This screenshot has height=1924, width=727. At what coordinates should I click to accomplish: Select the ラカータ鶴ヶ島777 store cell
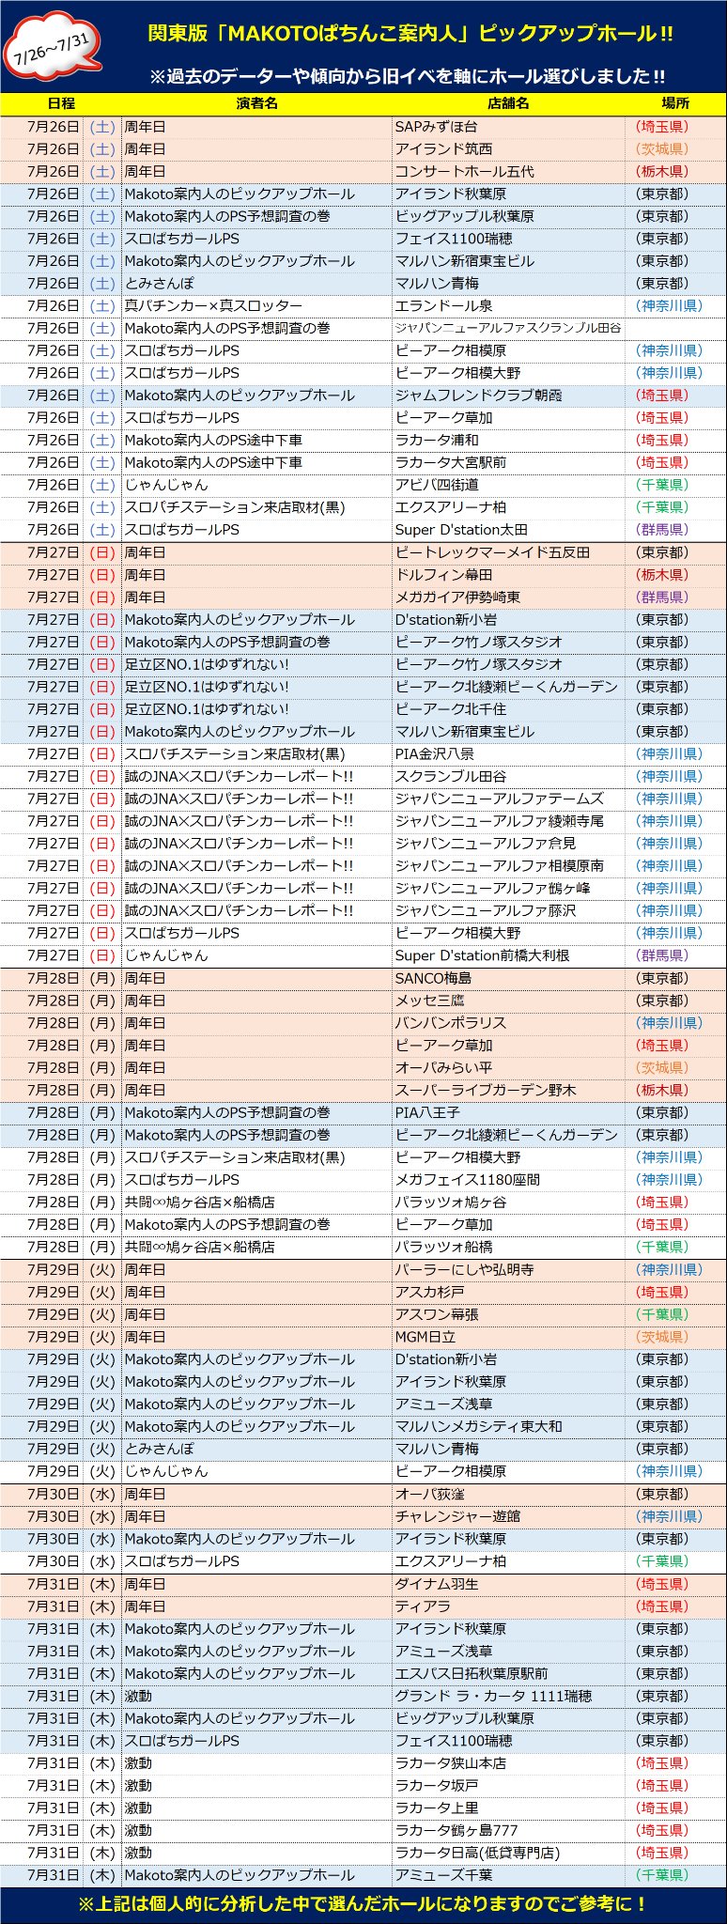click(x=508, y=1830)
